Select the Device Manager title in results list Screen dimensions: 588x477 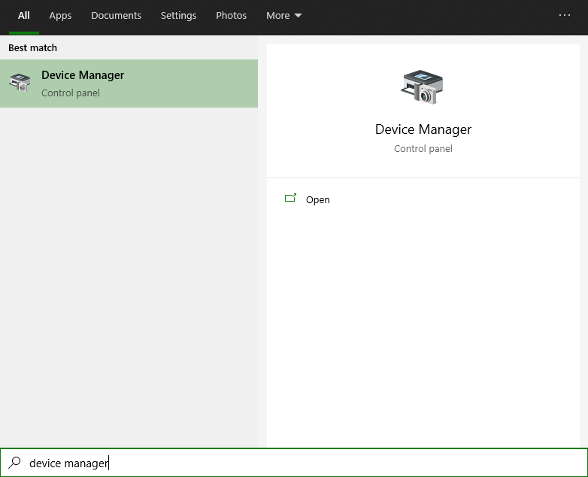(x=83, y=75)
